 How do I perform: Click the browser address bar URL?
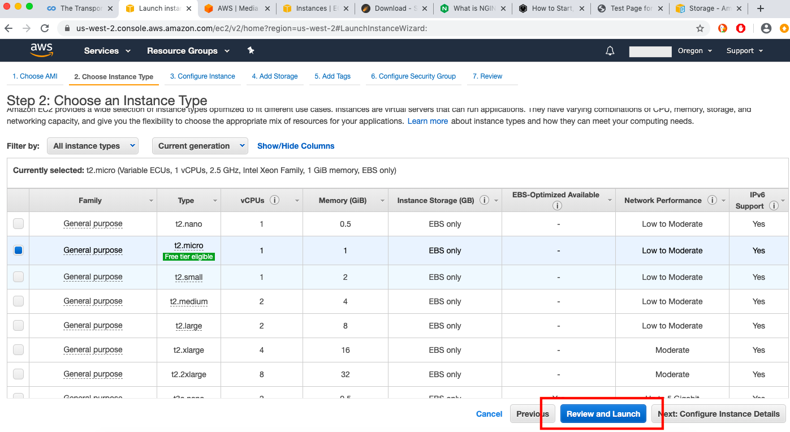(252, 28)
